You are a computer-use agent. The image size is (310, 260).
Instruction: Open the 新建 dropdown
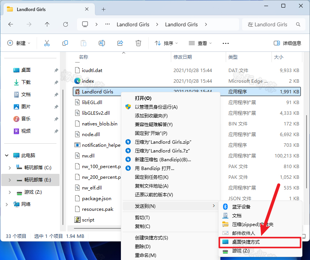pos(19,43)
